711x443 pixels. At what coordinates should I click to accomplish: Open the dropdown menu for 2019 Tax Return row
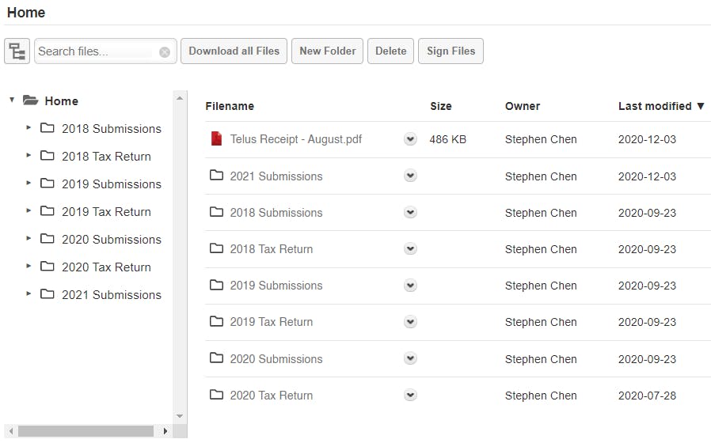click(410, 322)
